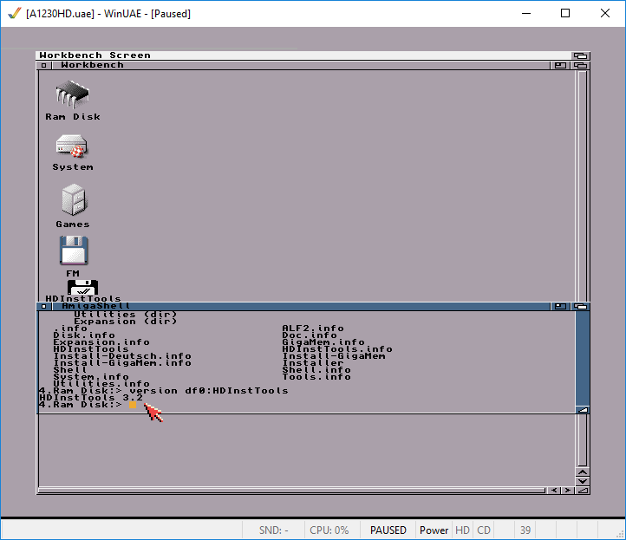Toggle the AmigaShell window zoom gadget

(561, 306)
